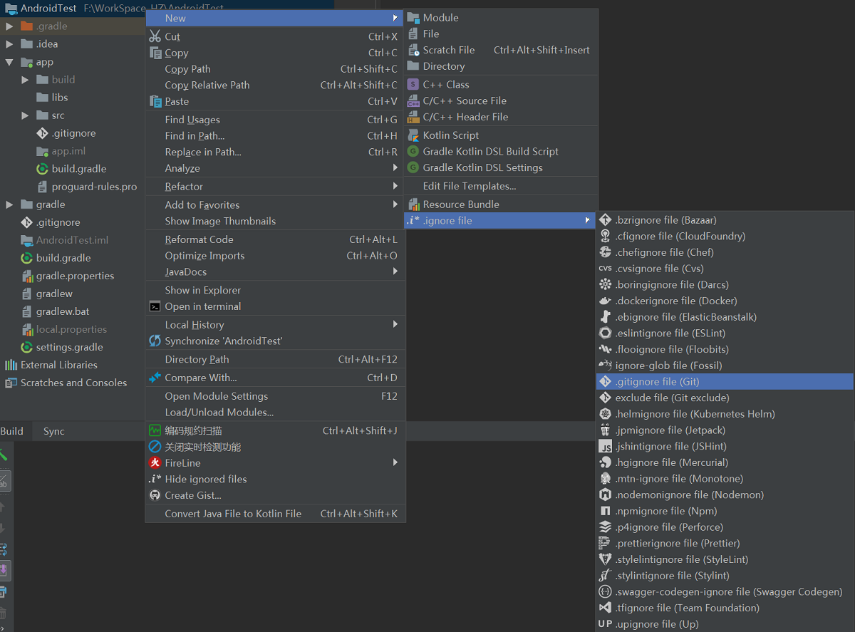This screenshot has width=855, height=632.
Task: Click the Npm icon for .npmignore
Action: point(606,511)
